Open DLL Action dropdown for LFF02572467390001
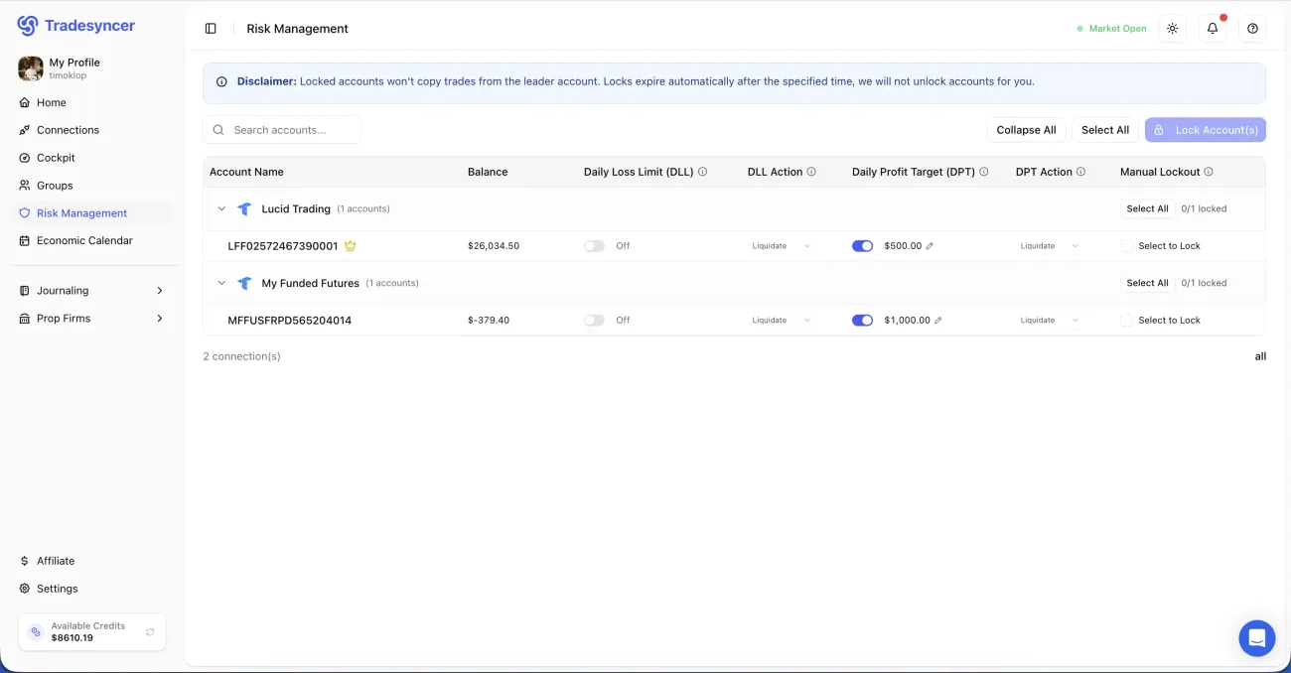The height and width of the screenshot is (673, 1291). (782, 246)
